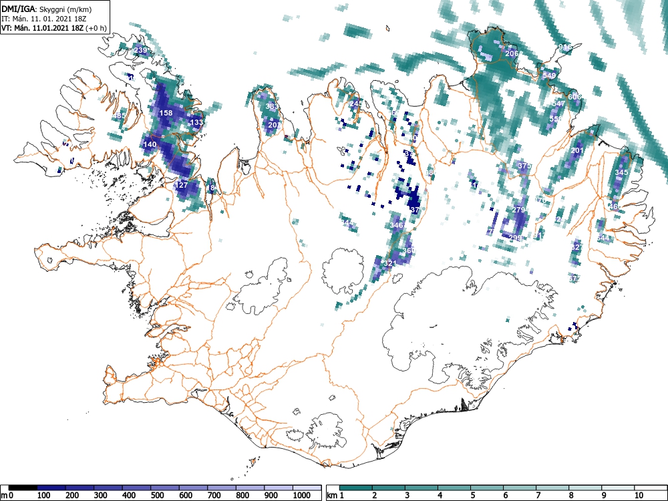Click visibility value '127' on the map

coord(182,185)
